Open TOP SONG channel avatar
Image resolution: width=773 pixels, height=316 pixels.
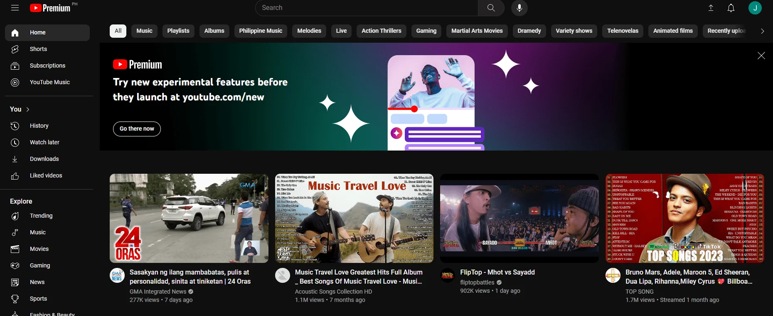[613, 275]
